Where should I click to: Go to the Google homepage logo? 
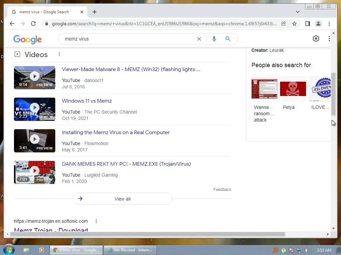pyautogui.click(x=27, y=39)
